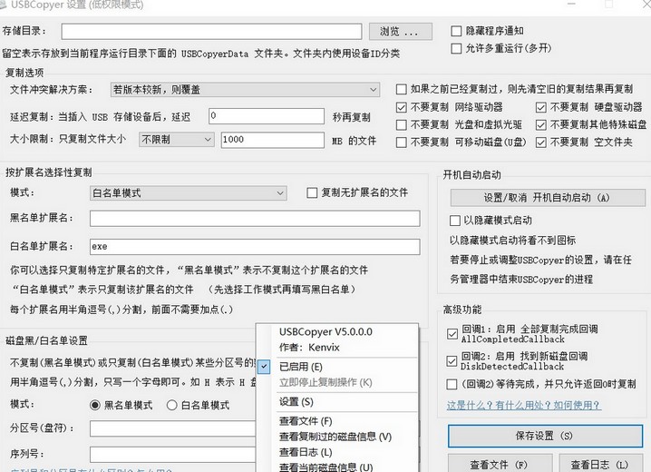Check the 复制无扩展名的文件 checkbox
Screen dimensions: 651x472
[x=312, y=192]
